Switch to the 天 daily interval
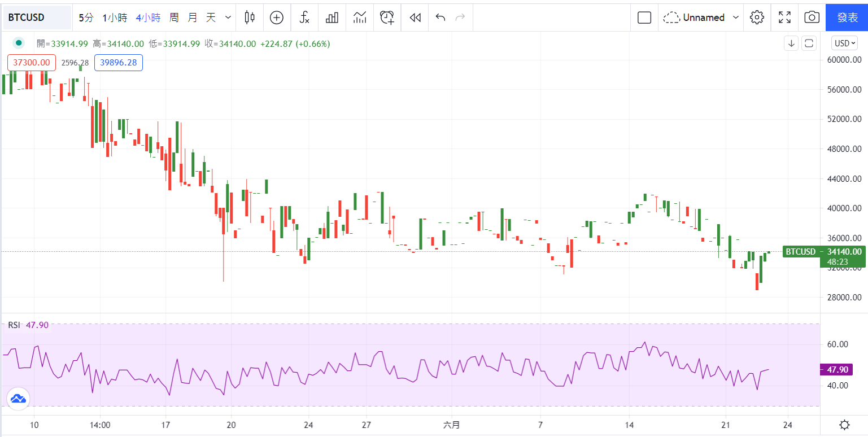 [x=211, y=18]
